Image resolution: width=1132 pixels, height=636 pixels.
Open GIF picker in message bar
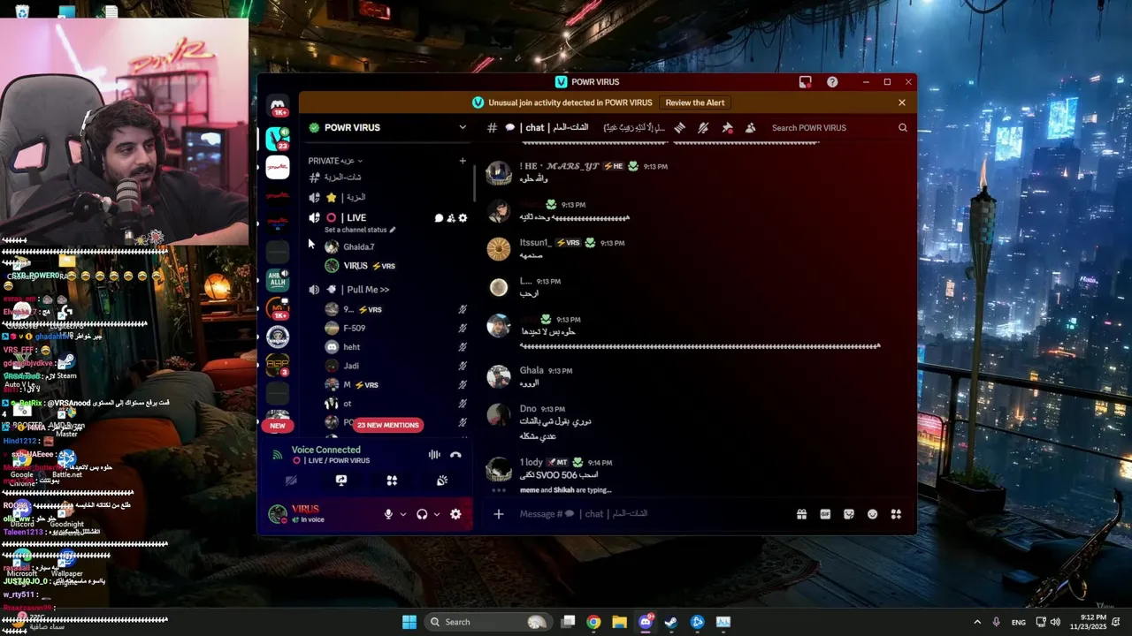(825, 514)
